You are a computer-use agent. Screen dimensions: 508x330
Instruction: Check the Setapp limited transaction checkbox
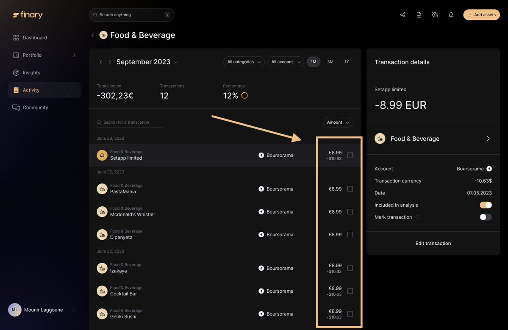coord(350,155)
